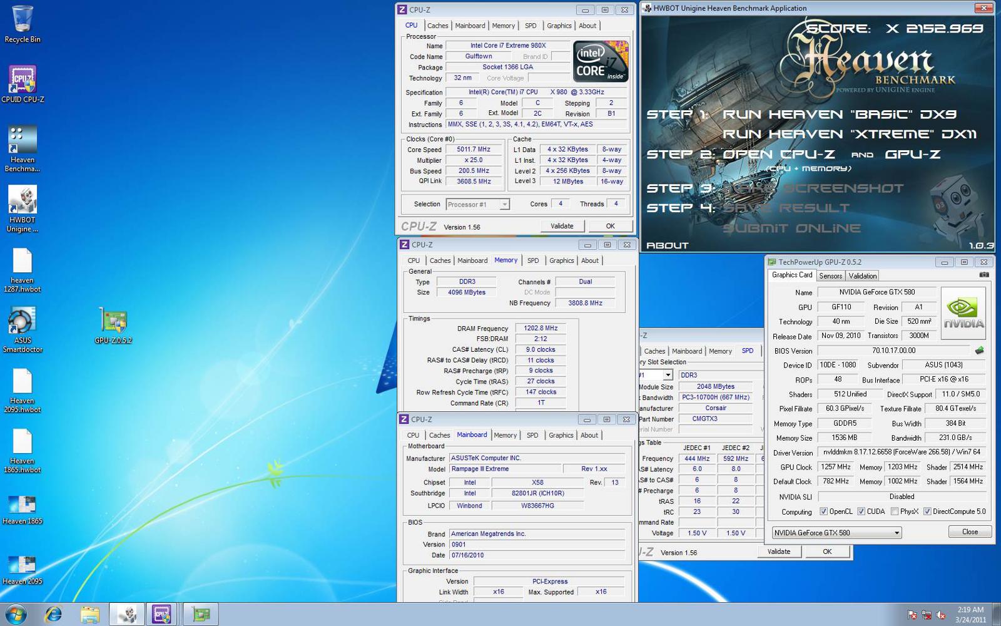
Task: Click the Driver Version field in GPU-Z
Action: [x=902, y=452]
